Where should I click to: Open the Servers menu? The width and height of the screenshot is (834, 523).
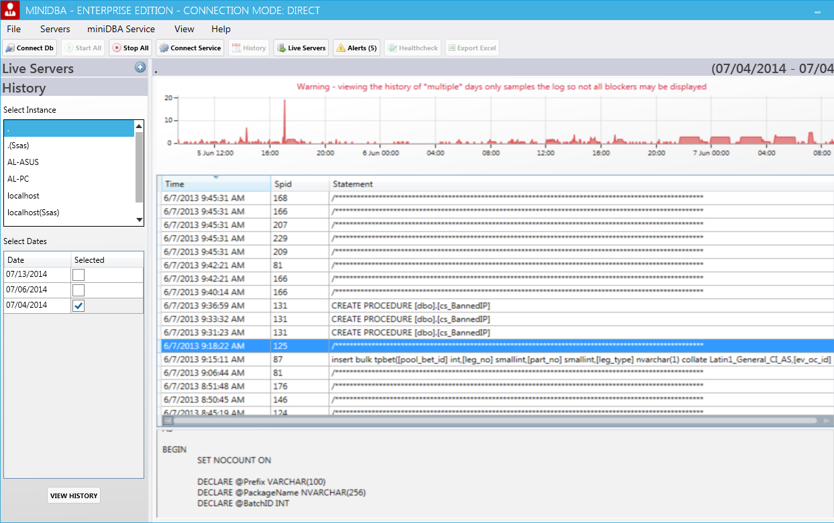(55, 29)
